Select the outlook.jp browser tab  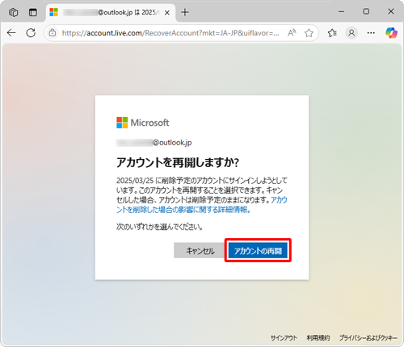[111, 12]
